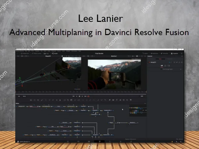
Task: Open the File menu
Action: click(26, 51)
